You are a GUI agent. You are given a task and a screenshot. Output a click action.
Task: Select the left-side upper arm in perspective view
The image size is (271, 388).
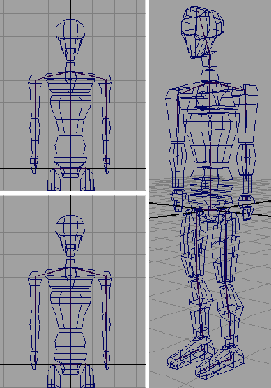pyautogui.click(x=176, y=116)
